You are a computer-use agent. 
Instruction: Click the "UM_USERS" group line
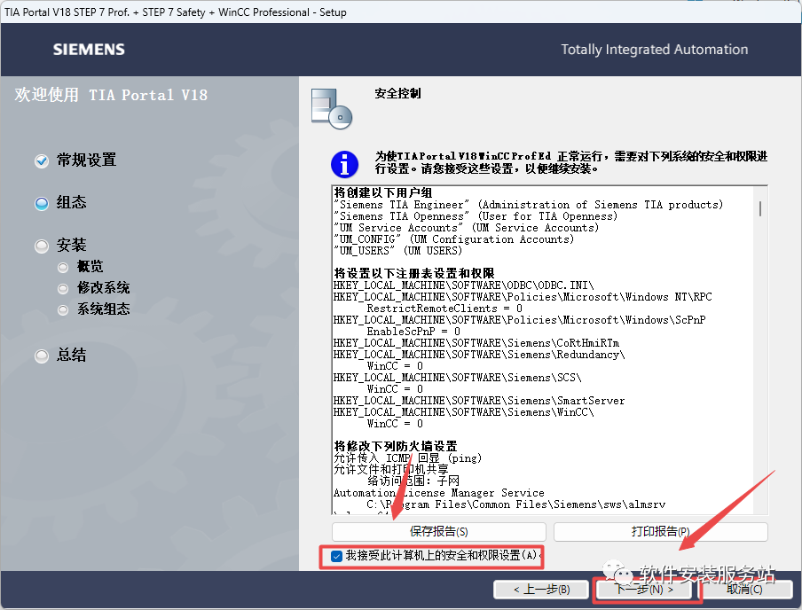[x=398, y=251]
